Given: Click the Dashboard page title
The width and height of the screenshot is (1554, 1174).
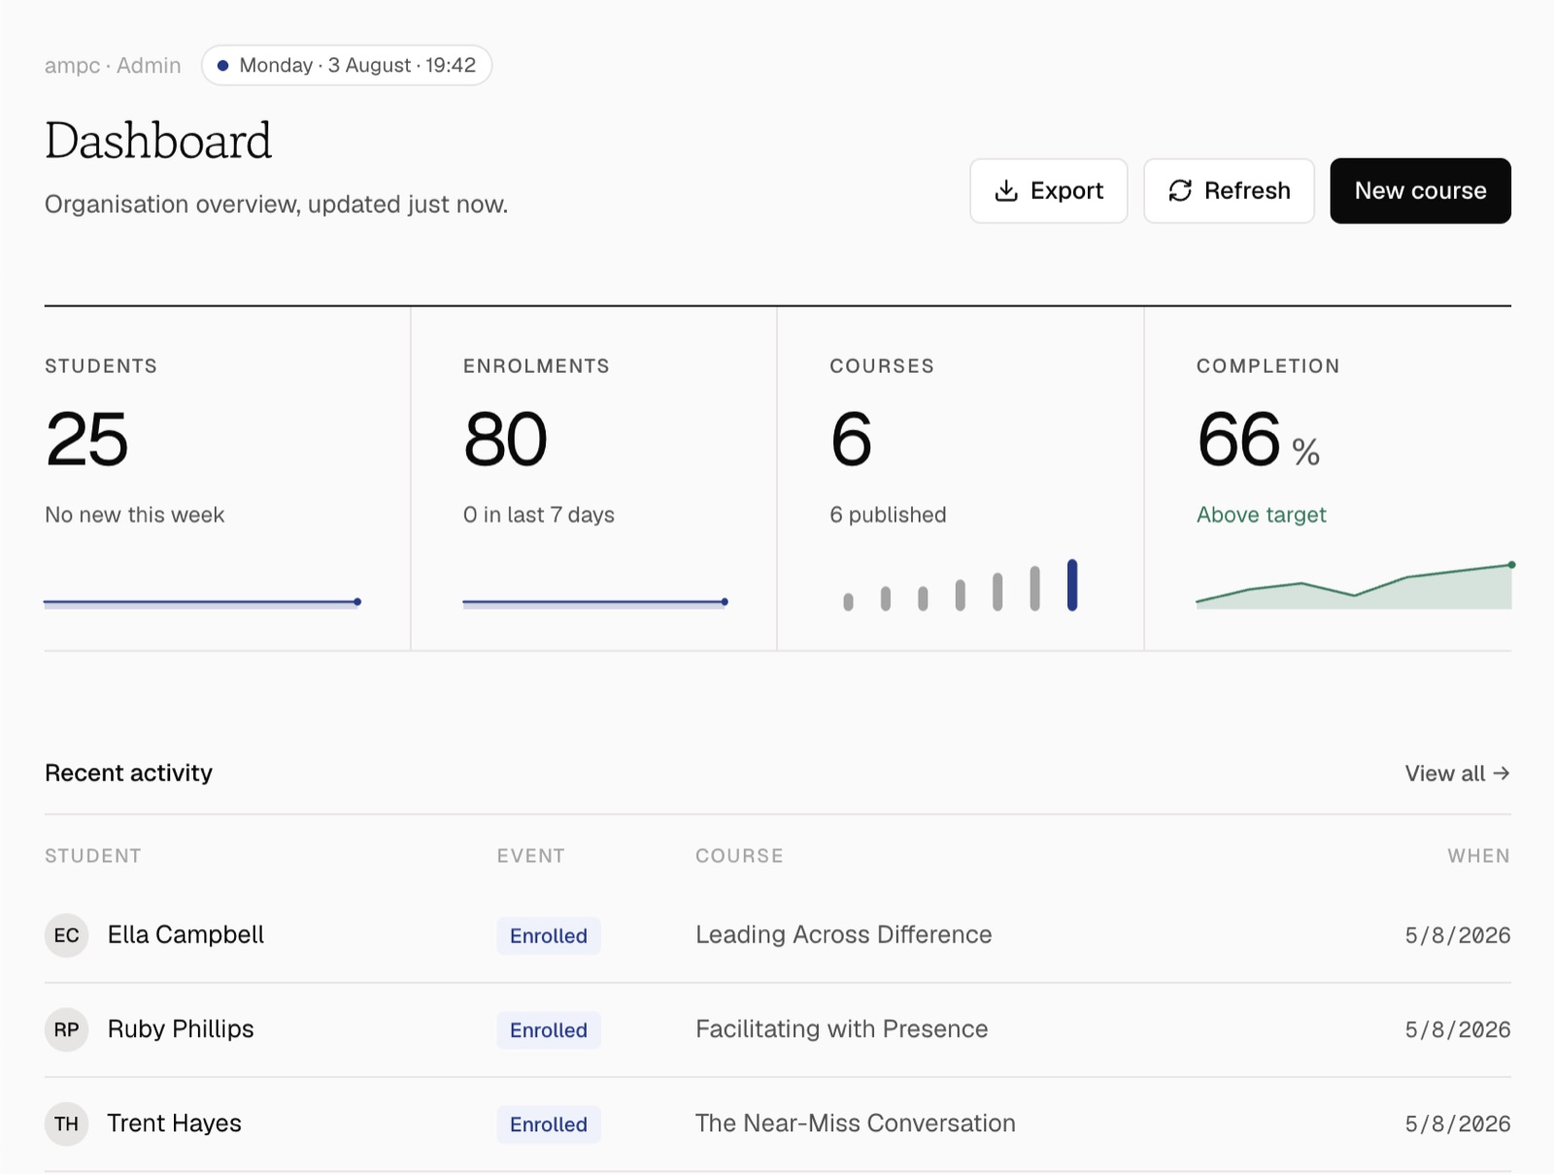Looking at the screenshot, I should point(158,141).
